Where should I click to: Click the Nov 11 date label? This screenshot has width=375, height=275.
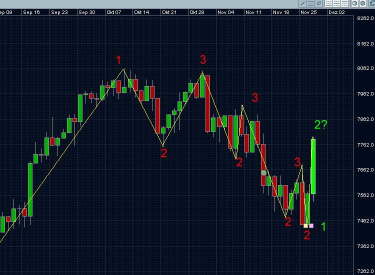253,12
